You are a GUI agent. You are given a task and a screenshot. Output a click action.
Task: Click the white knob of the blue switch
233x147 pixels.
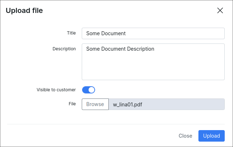[91, 90]
